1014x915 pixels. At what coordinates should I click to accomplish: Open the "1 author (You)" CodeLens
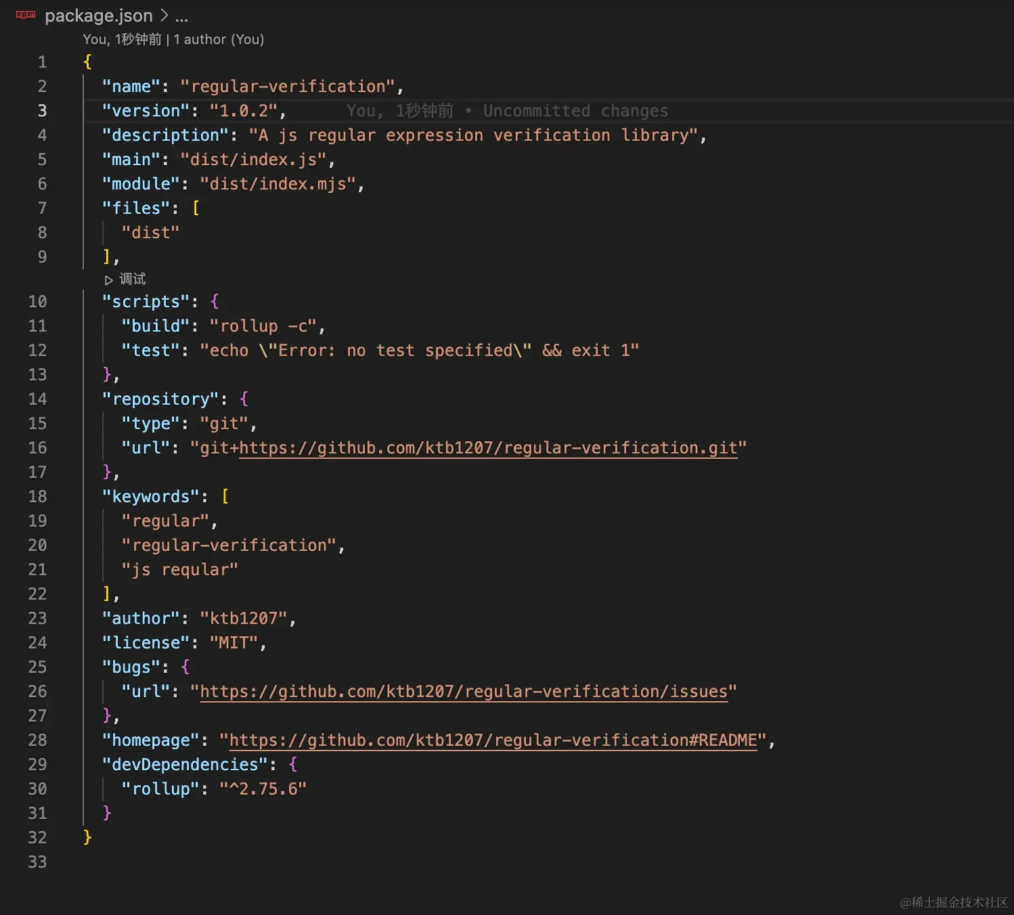pyautogui.click(x=219, y=39)
